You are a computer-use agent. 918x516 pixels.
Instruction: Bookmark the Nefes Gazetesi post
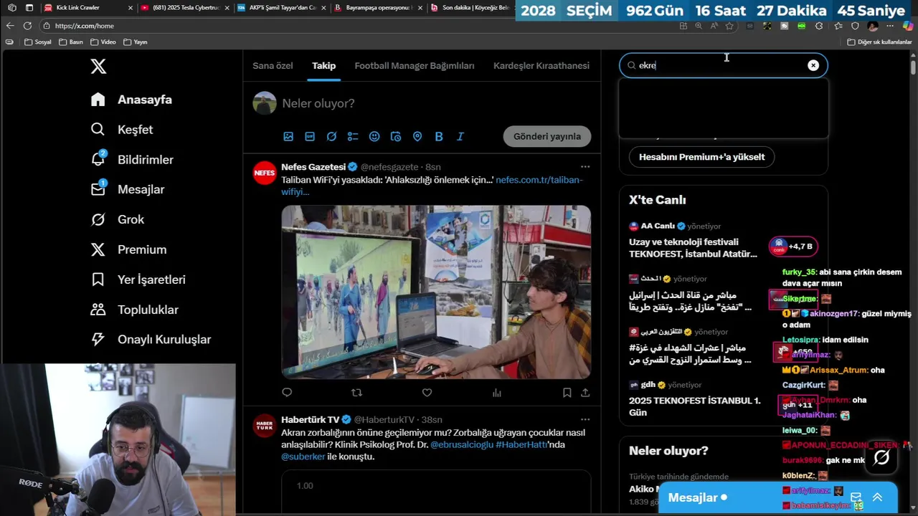(567, 392)
